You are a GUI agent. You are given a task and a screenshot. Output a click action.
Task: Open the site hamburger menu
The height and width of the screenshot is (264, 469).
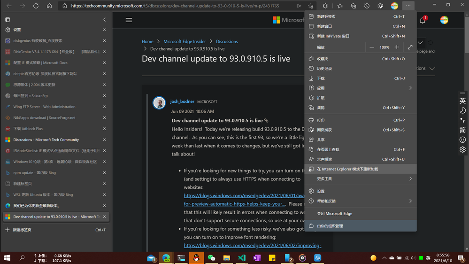pos(129,20)
